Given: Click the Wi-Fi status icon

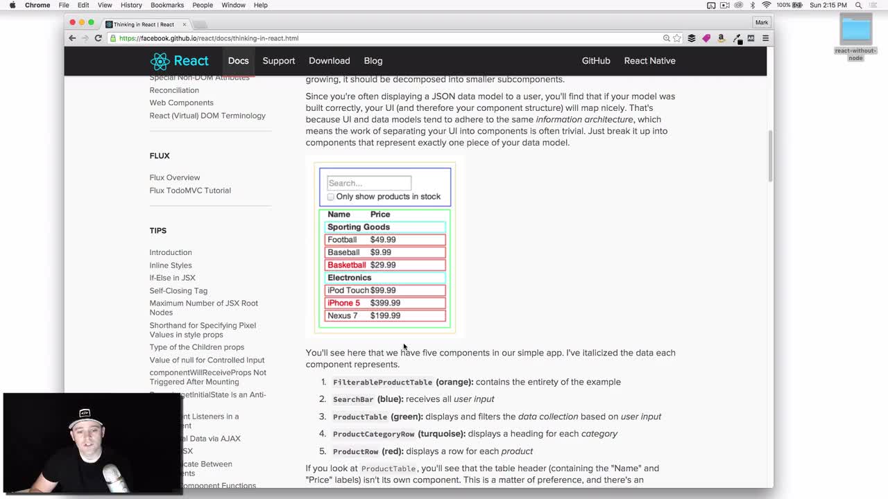Looking at the screenshot, I should click(767, 5).
